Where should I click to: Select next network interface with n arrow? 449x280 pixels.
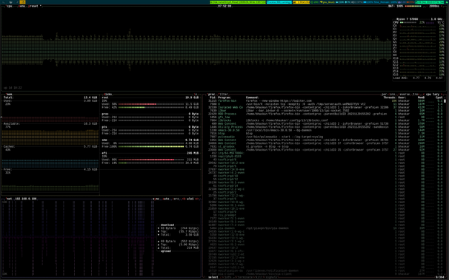197,199
